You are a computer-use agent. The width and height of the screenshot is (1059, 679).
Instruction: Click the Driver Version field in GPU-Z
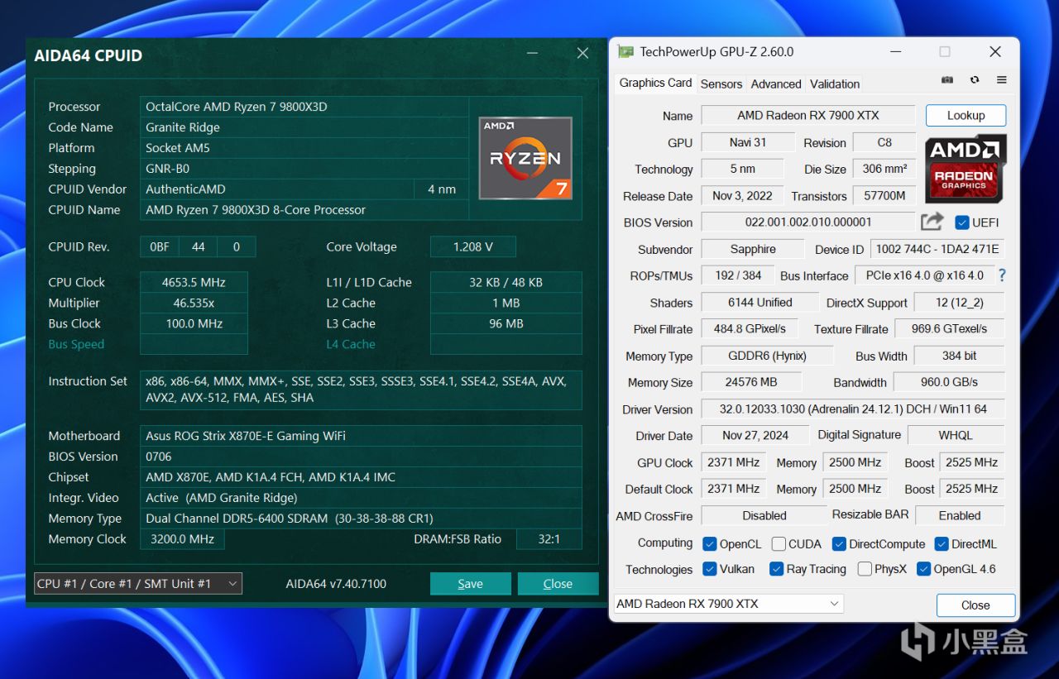(852, 409)
